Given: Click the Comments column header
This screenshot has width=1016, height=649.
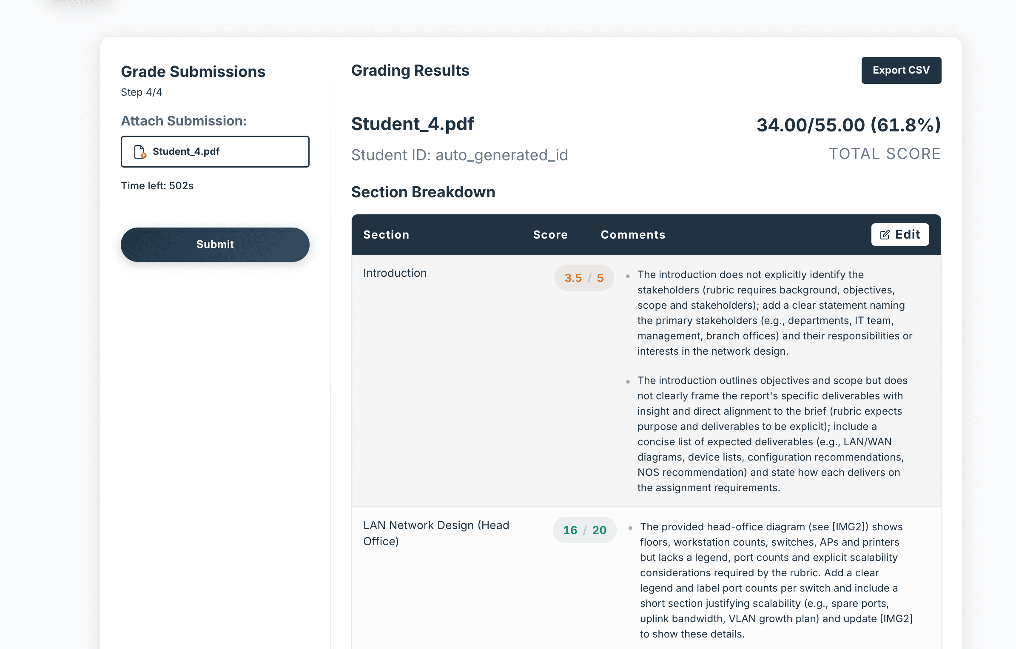Looking at the screenshot, I should pos(633,234).
